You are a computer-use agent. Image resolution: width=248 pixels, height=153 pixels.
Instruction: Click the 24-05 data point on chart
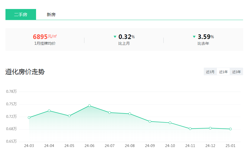coord(69,116)
